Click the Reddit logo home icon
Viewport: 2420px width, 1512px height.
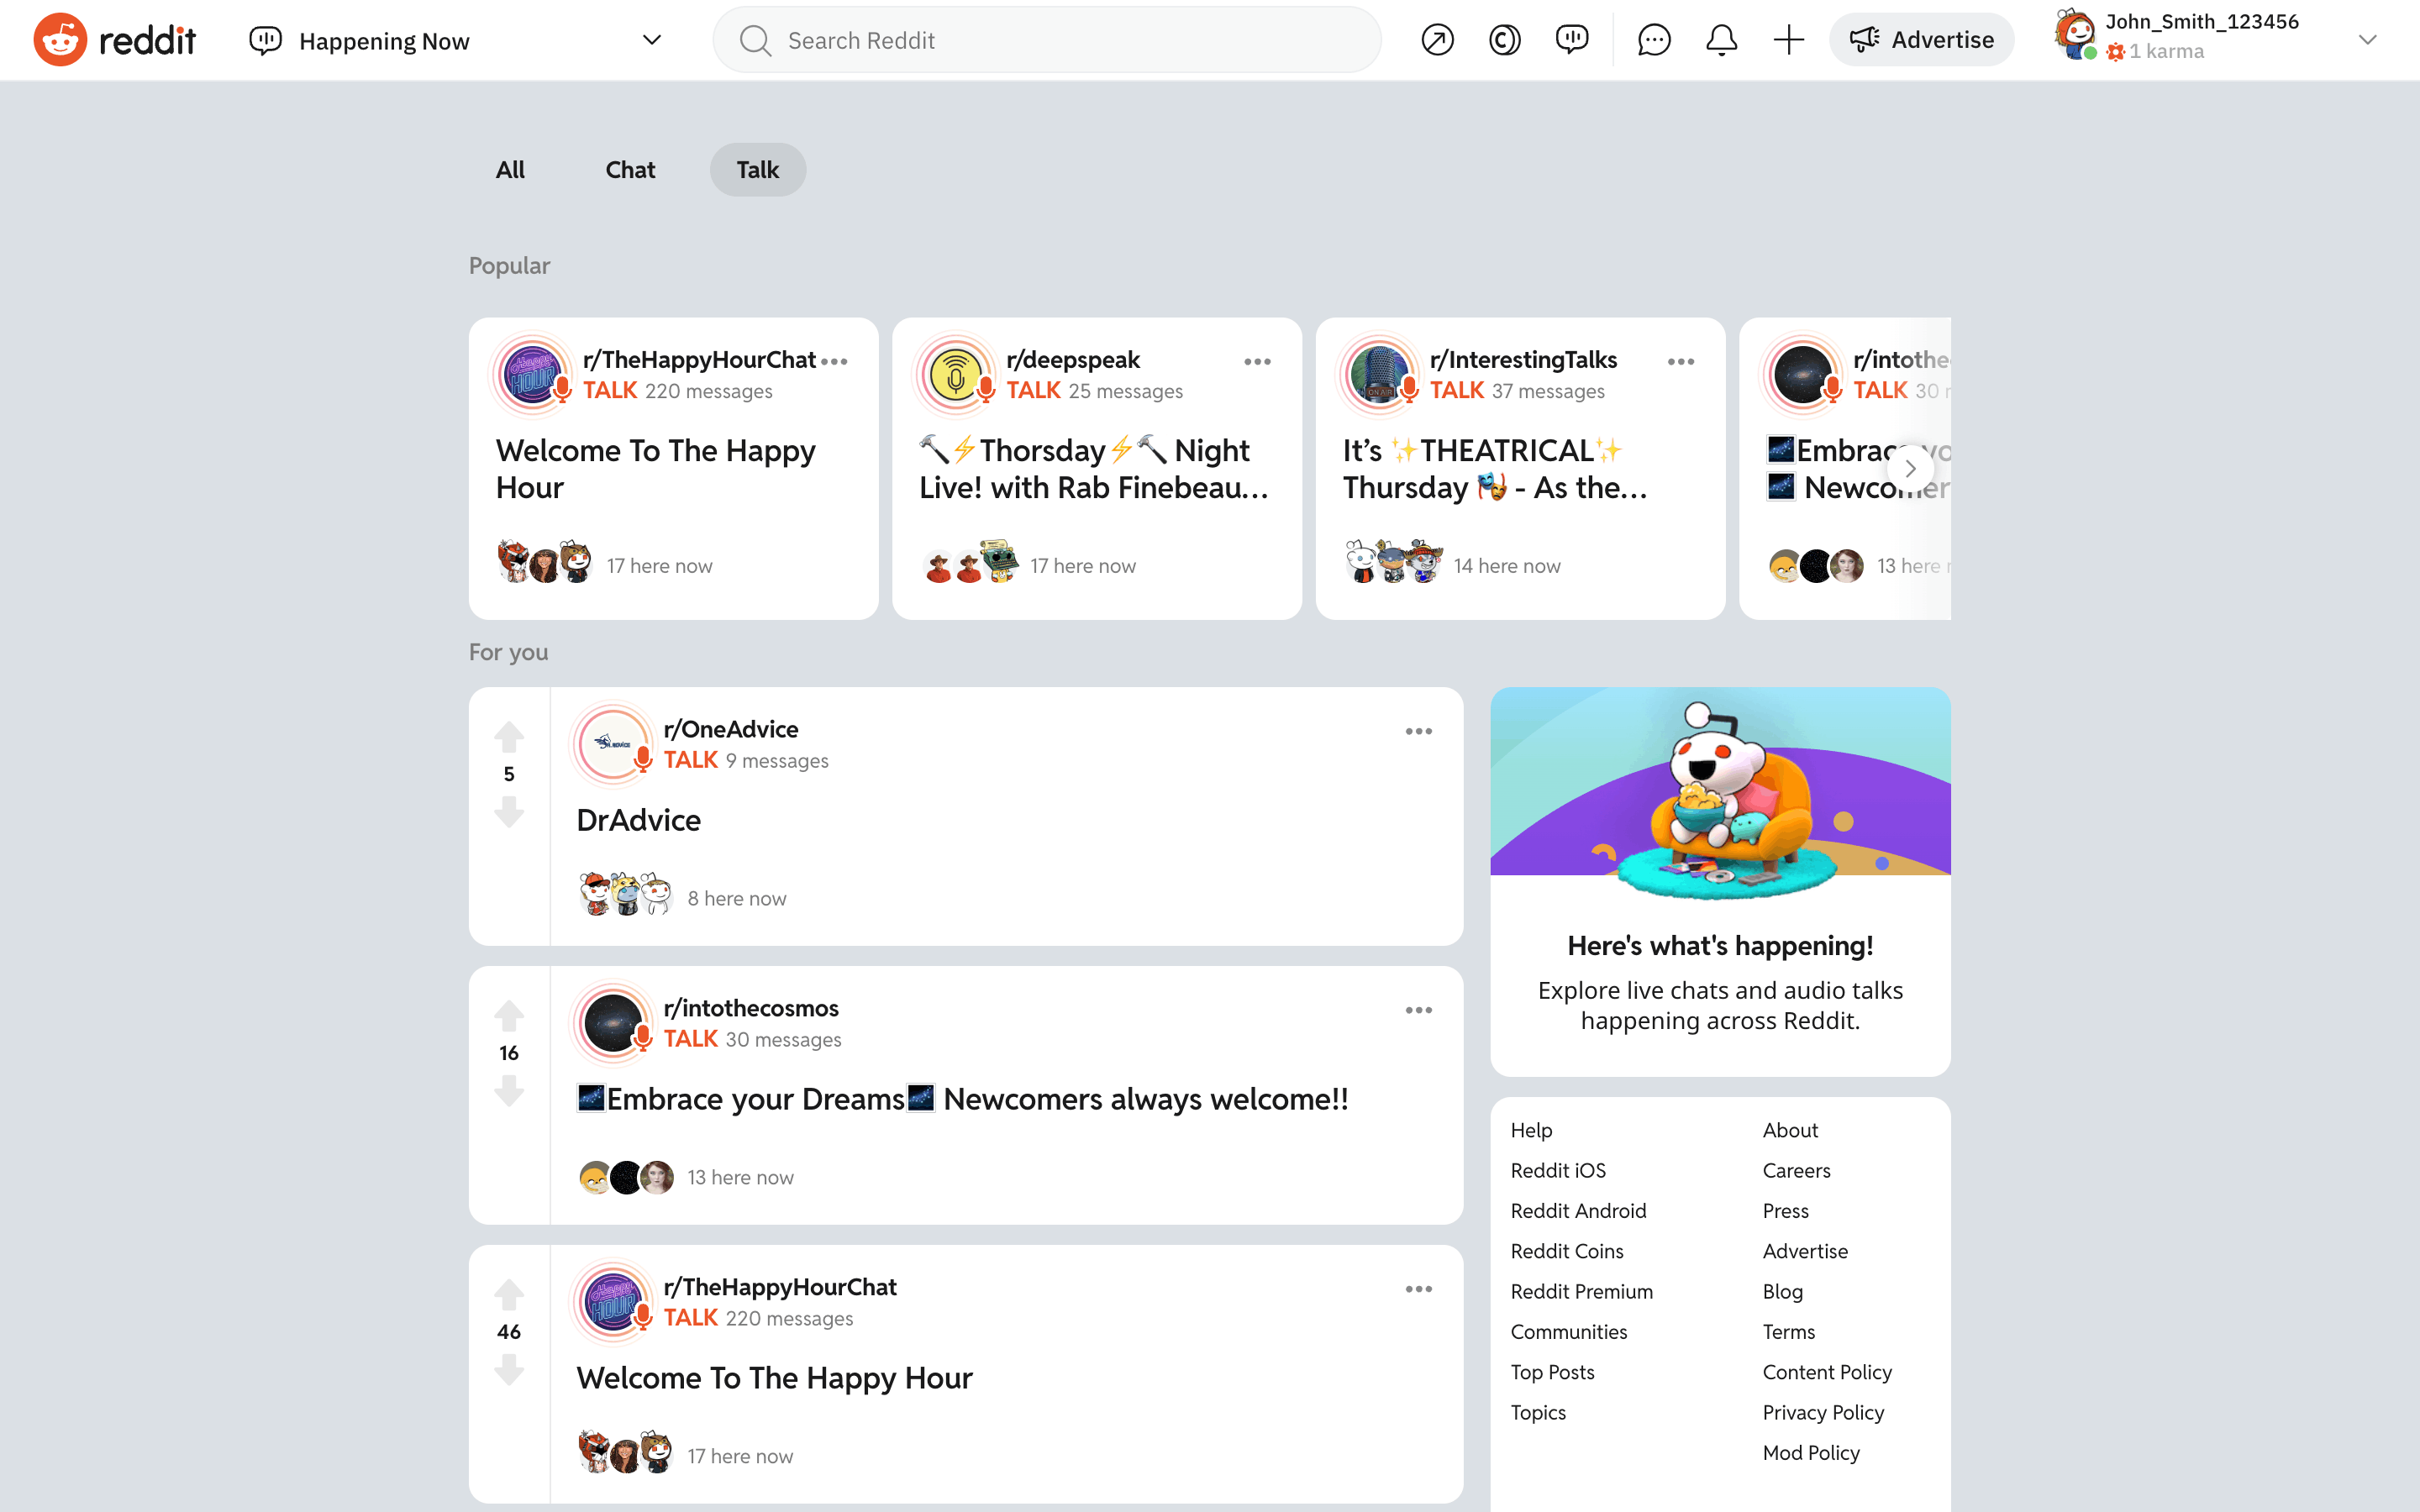click(60, 40)
